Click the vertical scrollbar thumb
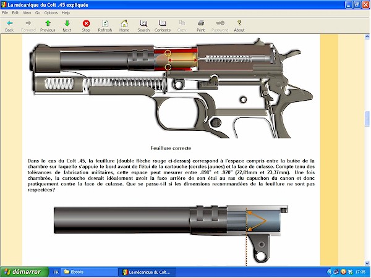The height and width of the screenshot is (278, 371). click(367, 119)
